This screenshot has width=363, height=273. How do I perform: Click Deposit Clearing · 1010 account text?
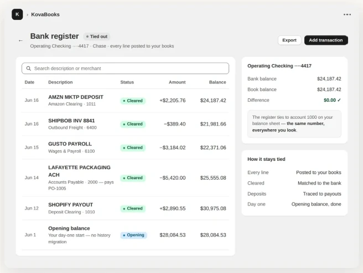[x=71, y=212]
